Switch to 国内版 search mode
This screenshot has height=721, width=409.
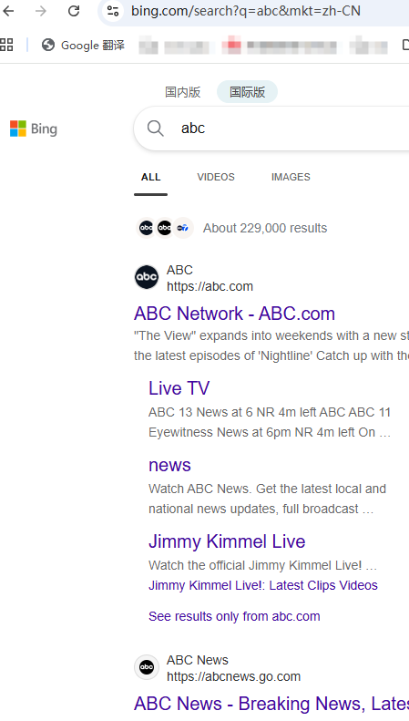click(x=183, y=92)
